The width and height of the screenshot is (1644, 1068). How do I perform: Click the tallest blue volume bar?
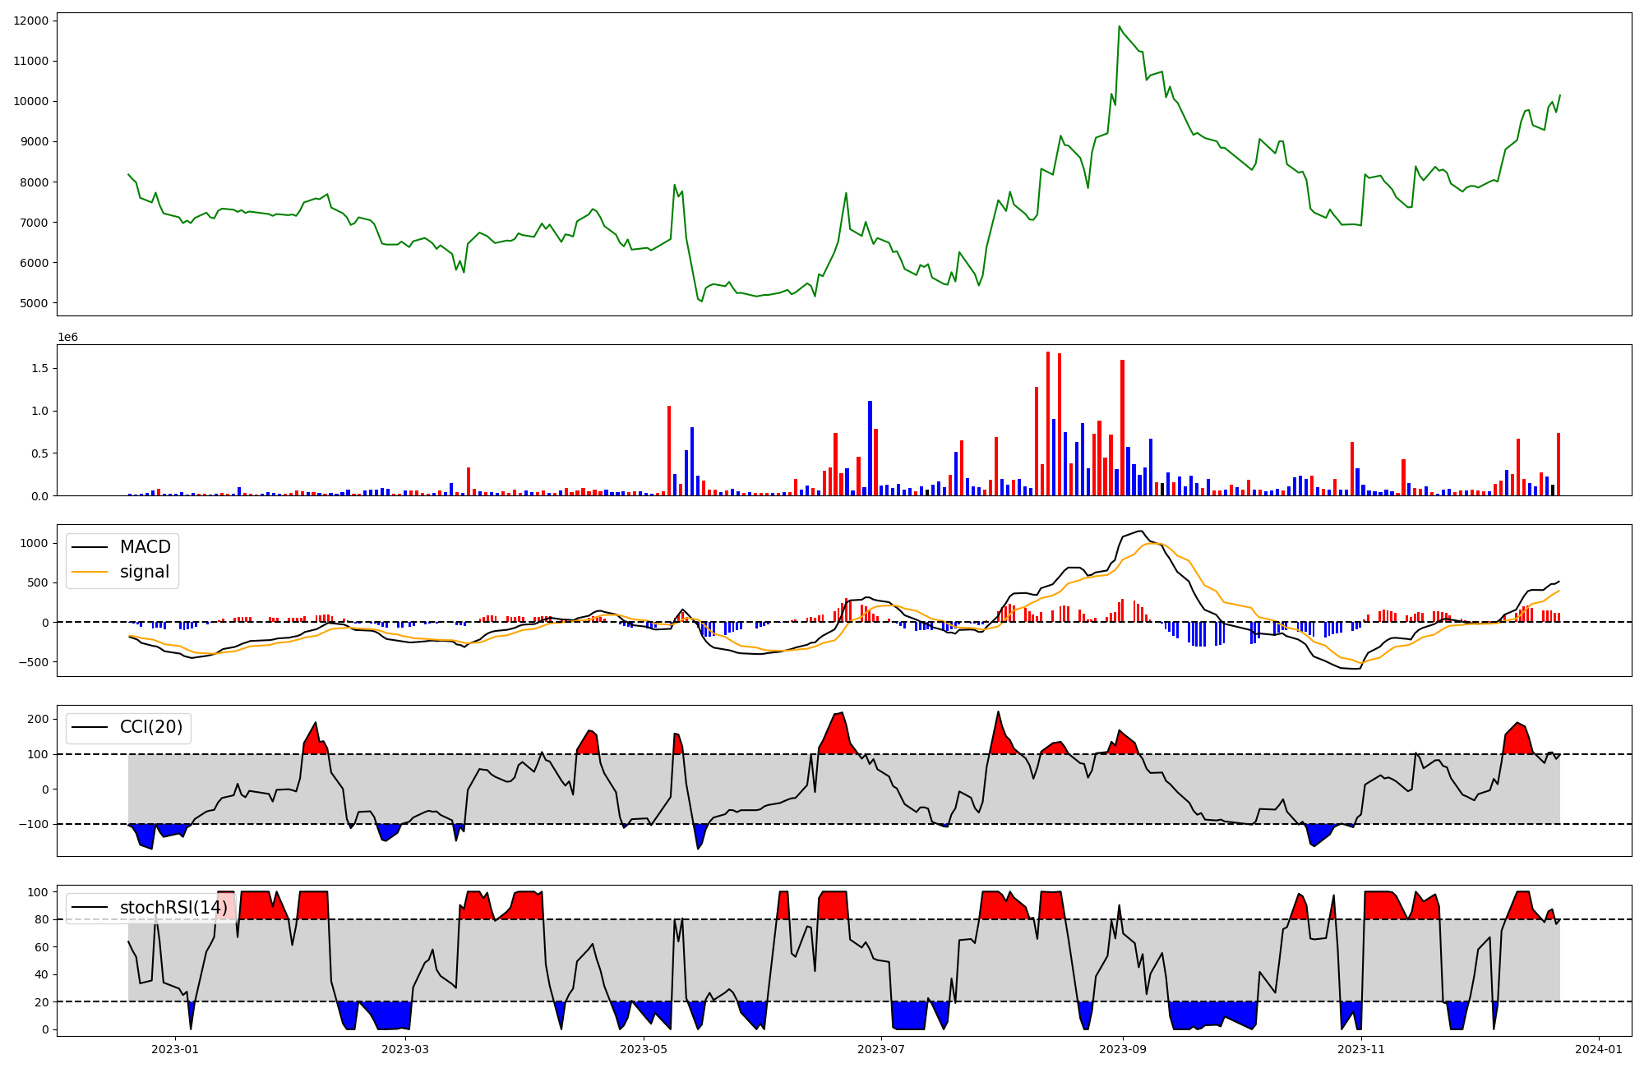870,448
